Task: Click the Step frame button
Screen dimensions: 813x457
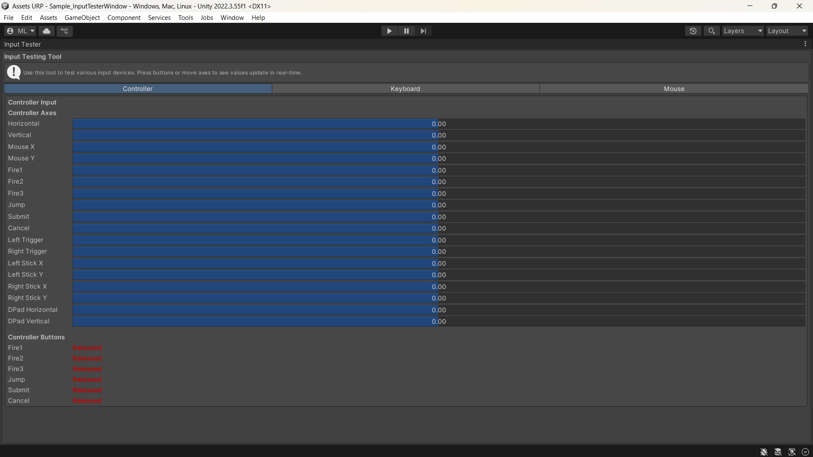Action: (423, 31)
